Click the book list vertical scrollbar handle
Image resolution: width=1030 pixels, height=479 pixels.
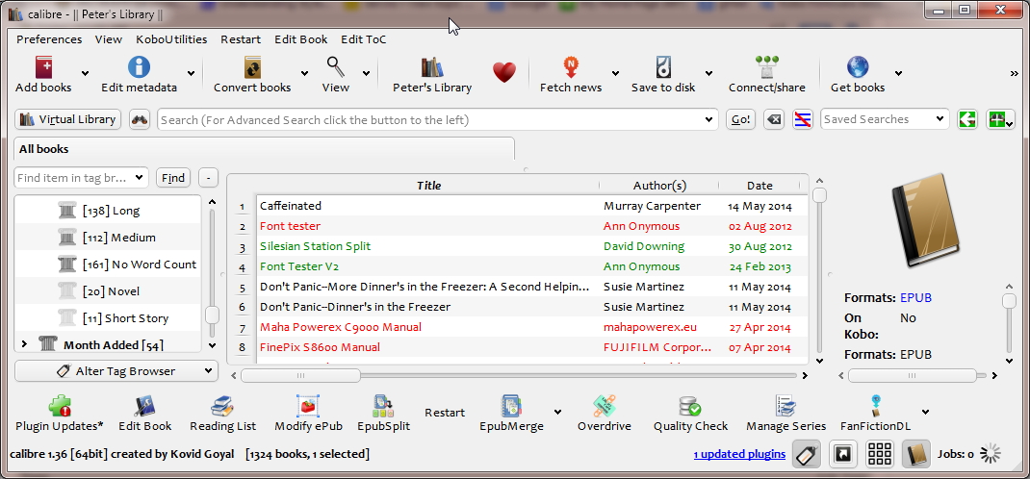coord(819,195)
